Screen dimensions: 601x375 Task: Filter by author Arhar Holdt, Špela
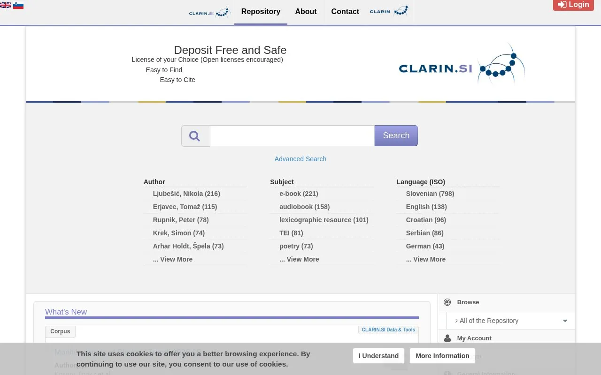(x=188, y=246)
